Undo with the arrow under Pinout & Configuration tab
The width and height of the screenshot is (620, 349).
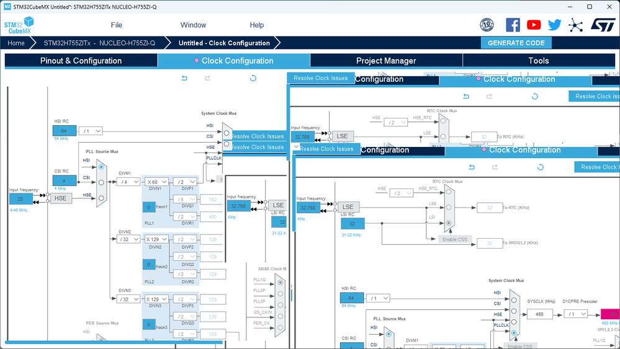(x=184, y=78)
